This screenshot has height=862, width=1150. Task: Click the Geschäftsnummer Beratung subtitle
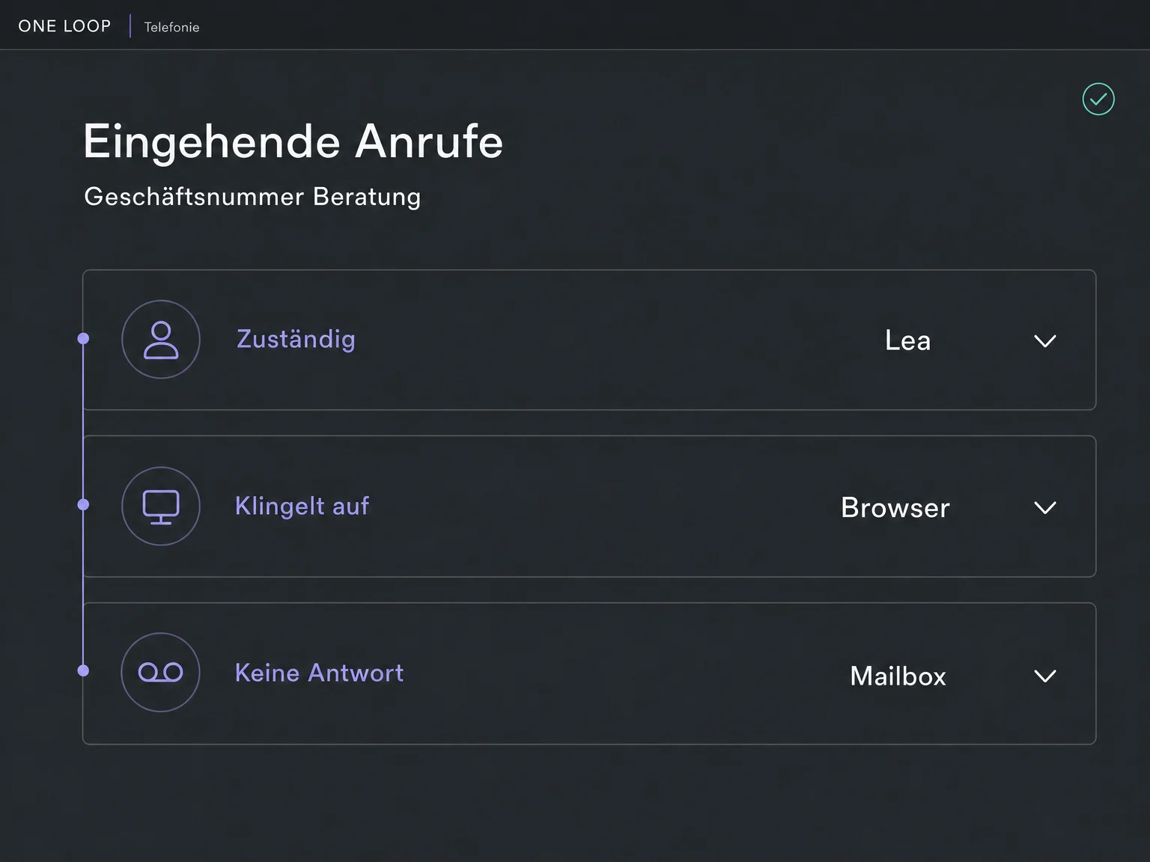[x=252, y=197]
